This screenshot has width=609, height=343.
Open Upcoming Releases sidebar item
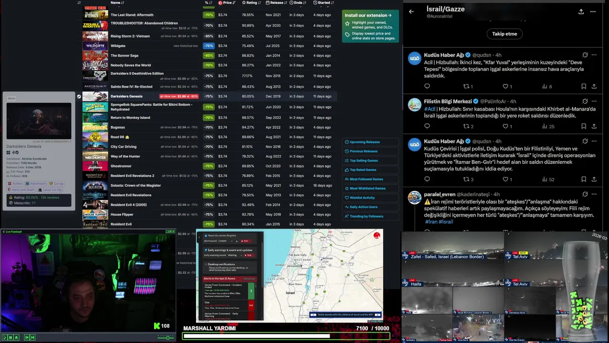click(x=370, y=142)
